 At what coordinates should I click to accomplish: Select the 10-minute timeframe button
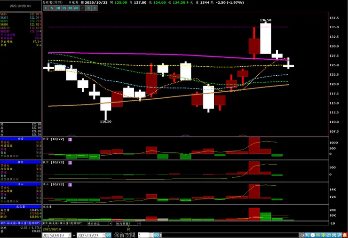coord(58,8)
